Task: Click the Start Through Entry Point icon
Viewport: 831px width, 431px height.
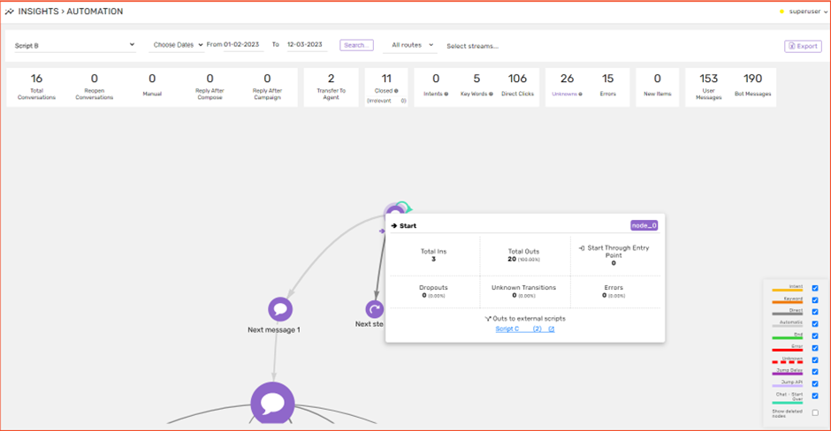Action: 582,248
